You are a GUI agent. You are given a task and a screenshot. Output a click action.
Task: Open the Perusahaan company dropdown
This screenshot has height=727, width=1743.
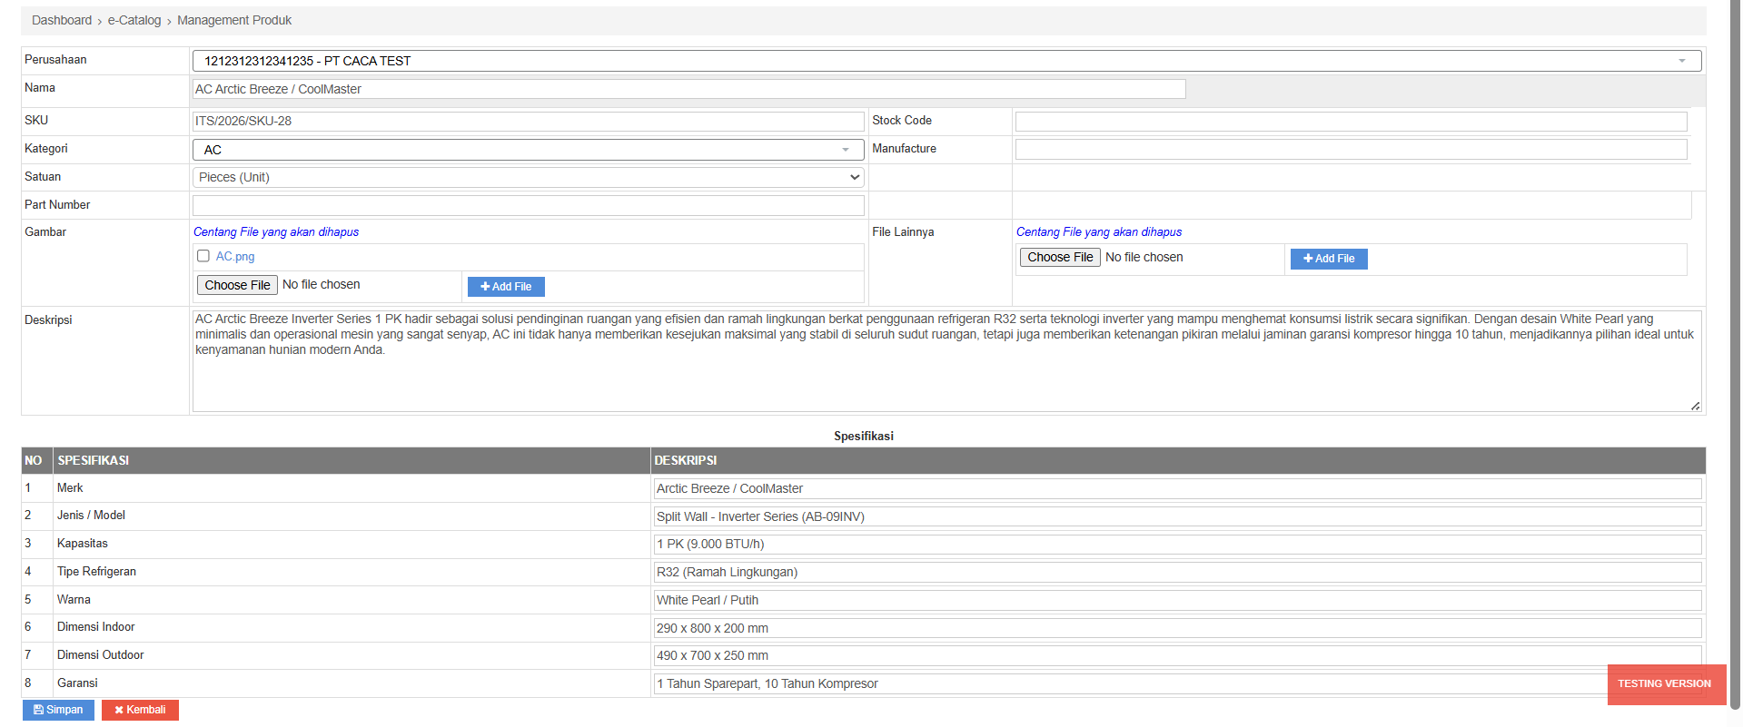point(946,61)
